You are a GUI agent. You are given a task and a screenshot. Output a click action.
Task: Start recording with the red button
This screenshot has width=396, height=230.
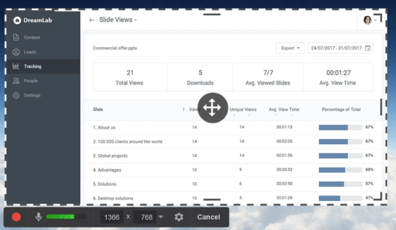(16, 217)
